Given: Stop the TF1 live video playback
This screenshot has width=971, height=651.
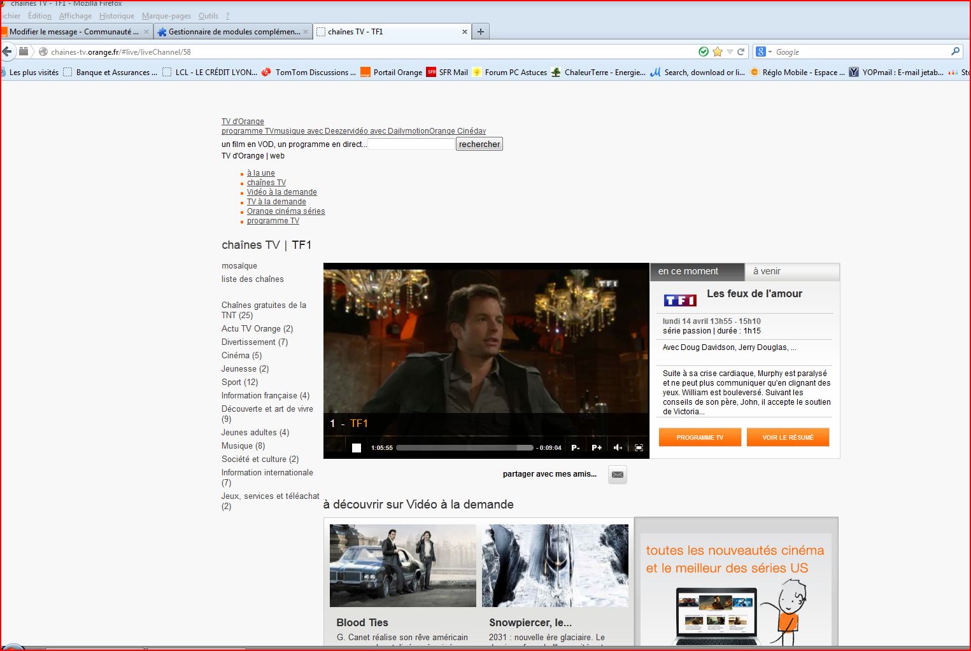Looking at the screenshot, I should coord(357,448).
